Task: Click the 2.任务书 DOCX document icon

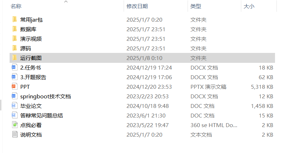Action: (x=14, y=67)
